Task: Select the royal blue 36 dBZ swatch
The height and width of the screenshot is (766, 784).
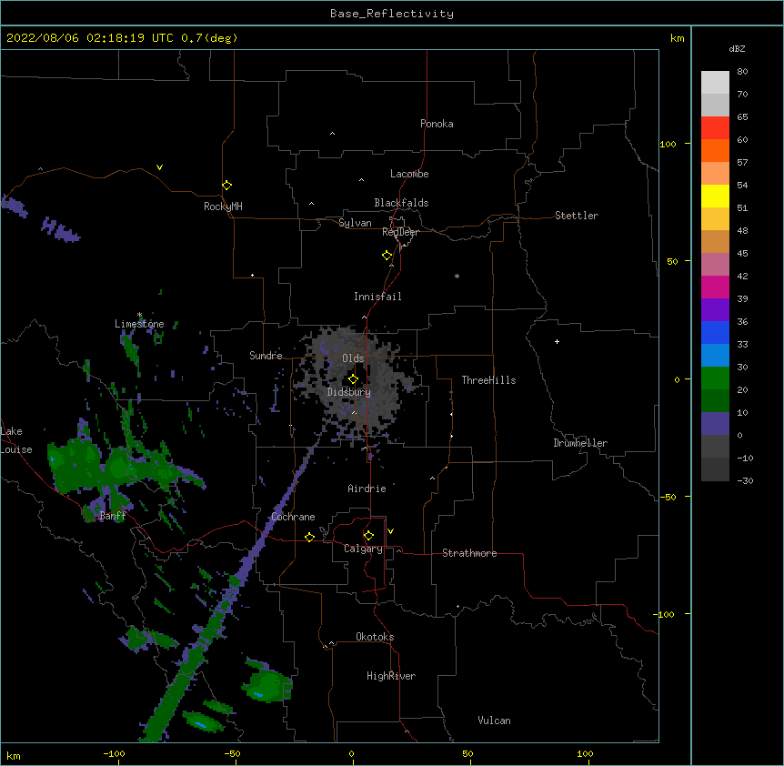Action: [x=715, y=332]
